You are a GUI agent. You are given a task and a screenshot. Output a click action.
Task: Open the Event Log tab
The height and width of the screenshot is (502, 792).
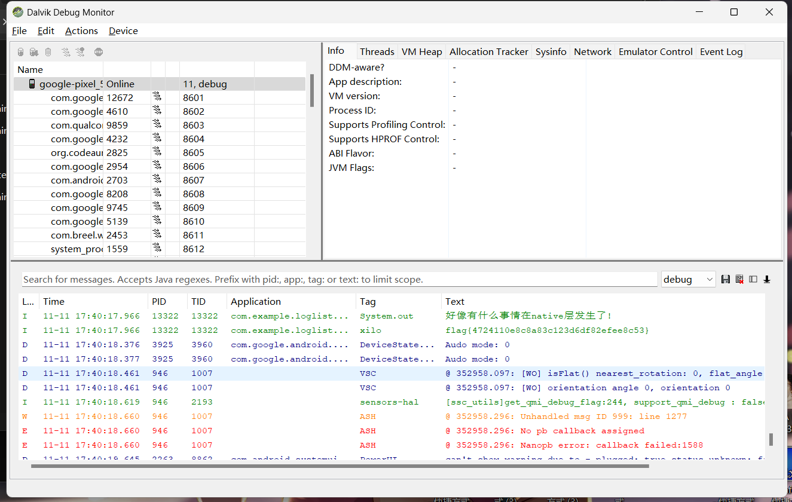click(x=721, y=52)
